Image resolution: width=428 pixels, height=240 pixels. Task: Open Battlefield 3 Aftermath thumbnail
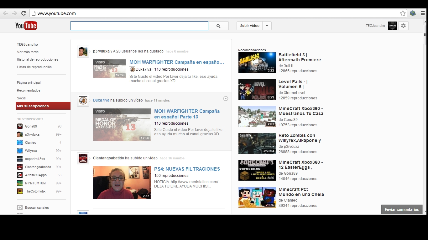point(257,62)
